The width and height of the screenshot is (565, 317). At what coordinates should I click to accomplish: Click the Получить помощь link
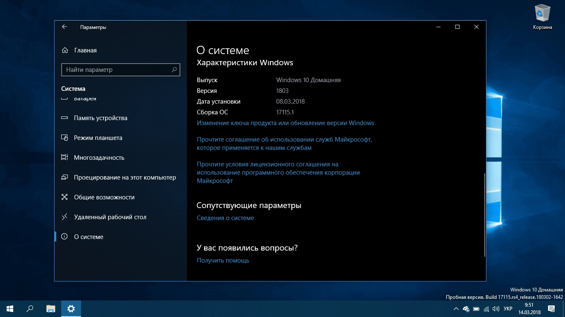coord(223,260)
